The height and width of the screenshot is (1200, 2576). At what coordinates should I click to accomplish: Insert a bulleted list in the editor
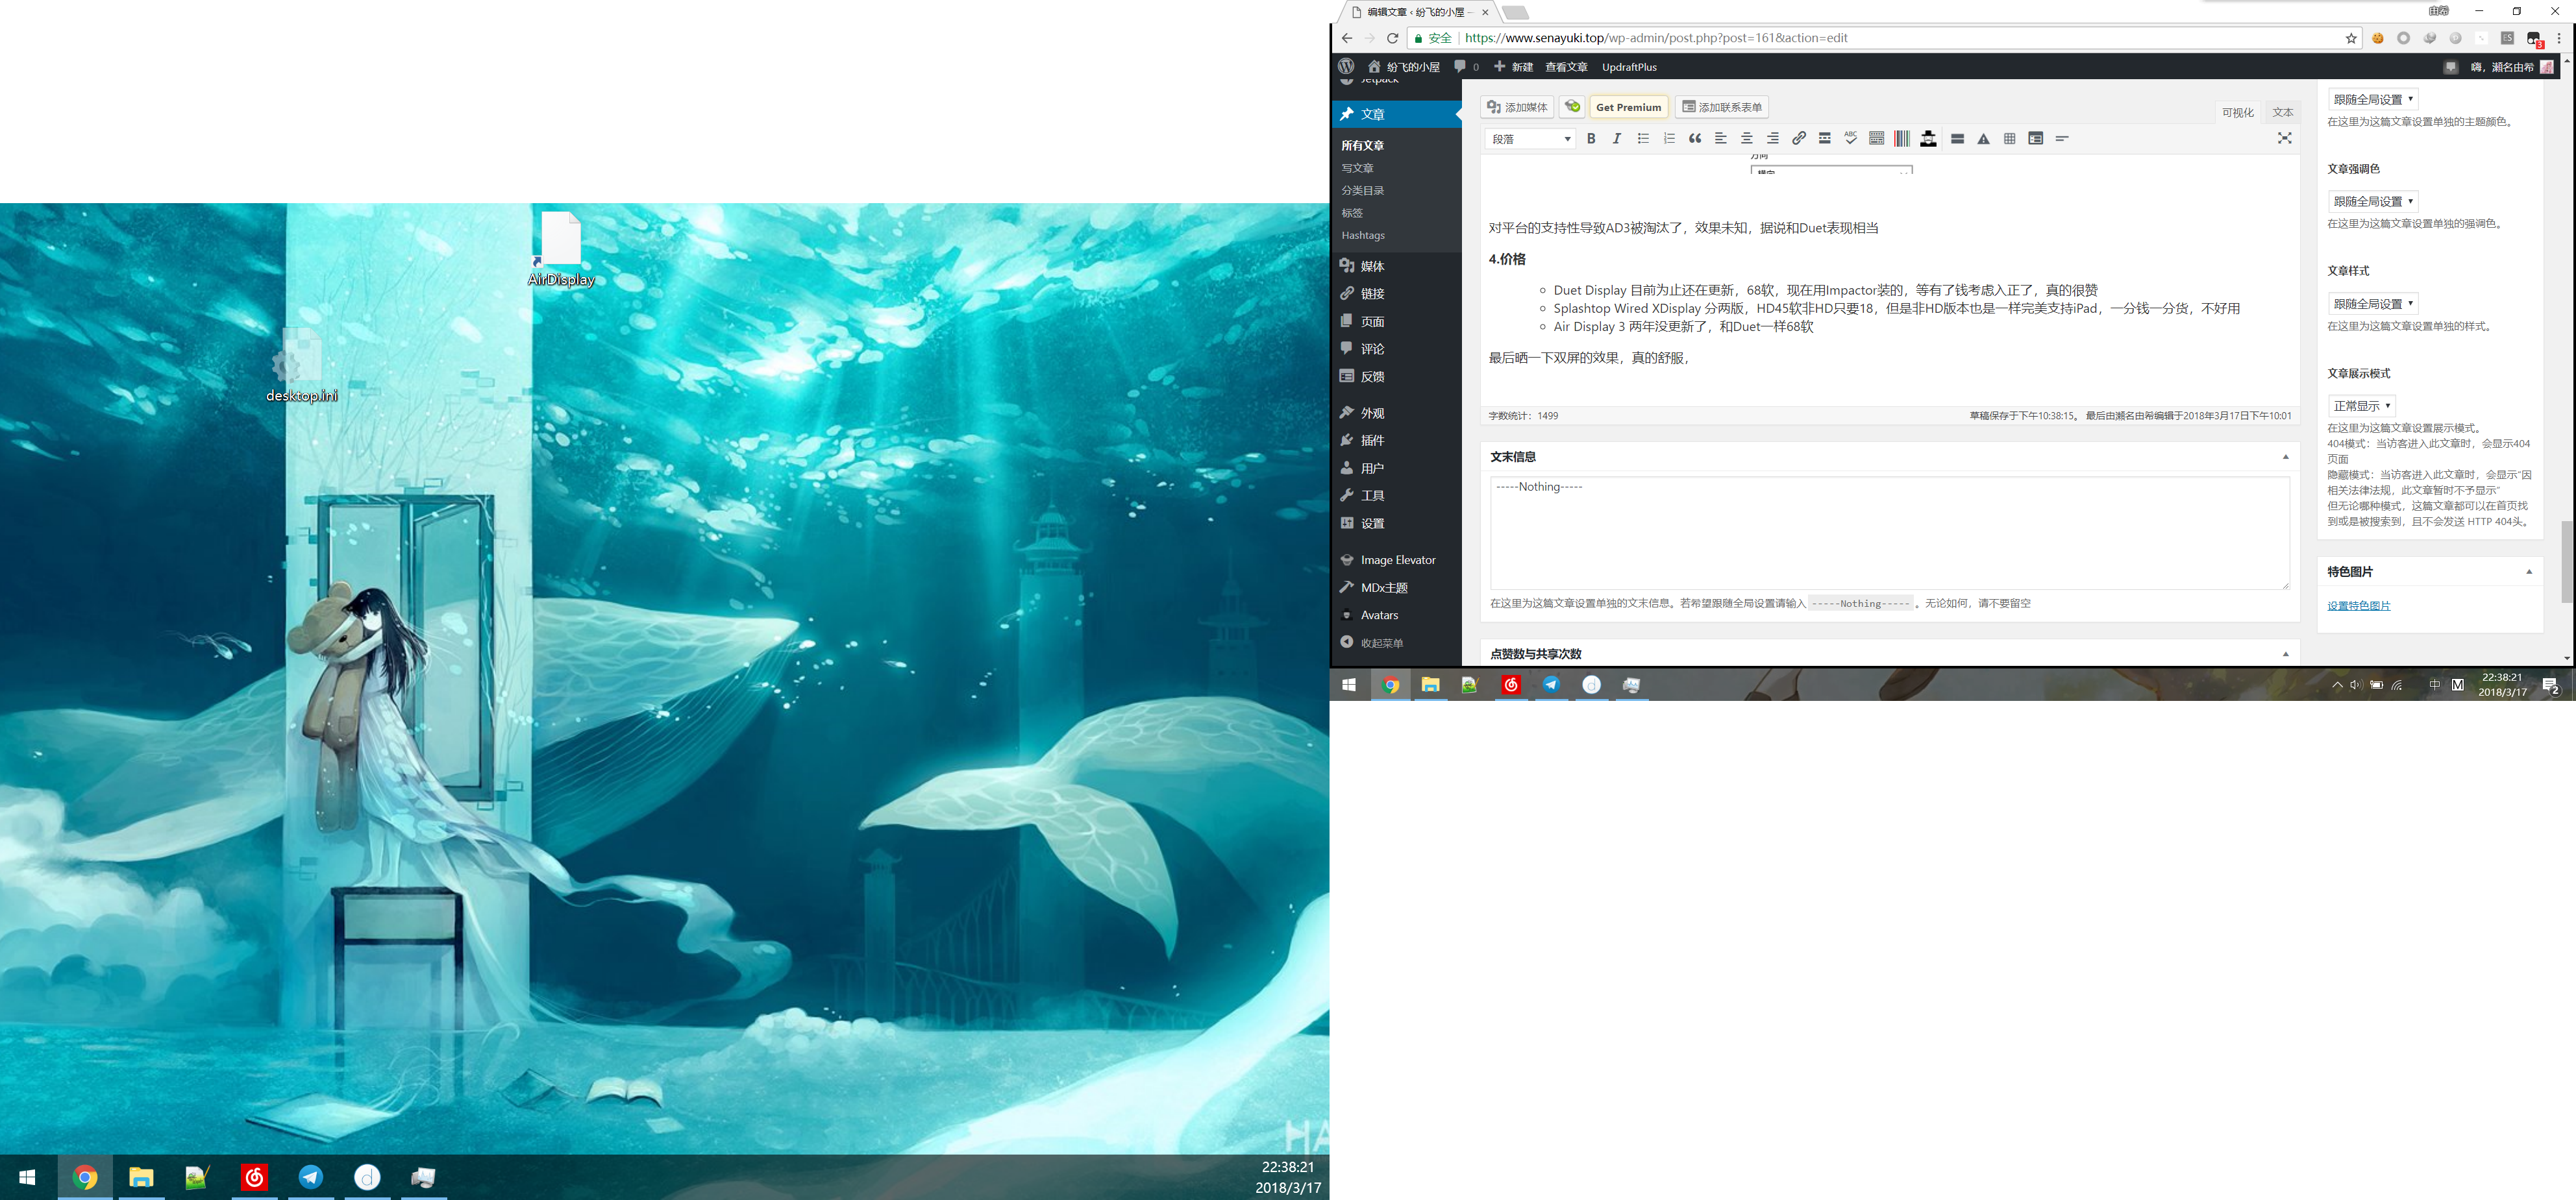[1643, 139]
